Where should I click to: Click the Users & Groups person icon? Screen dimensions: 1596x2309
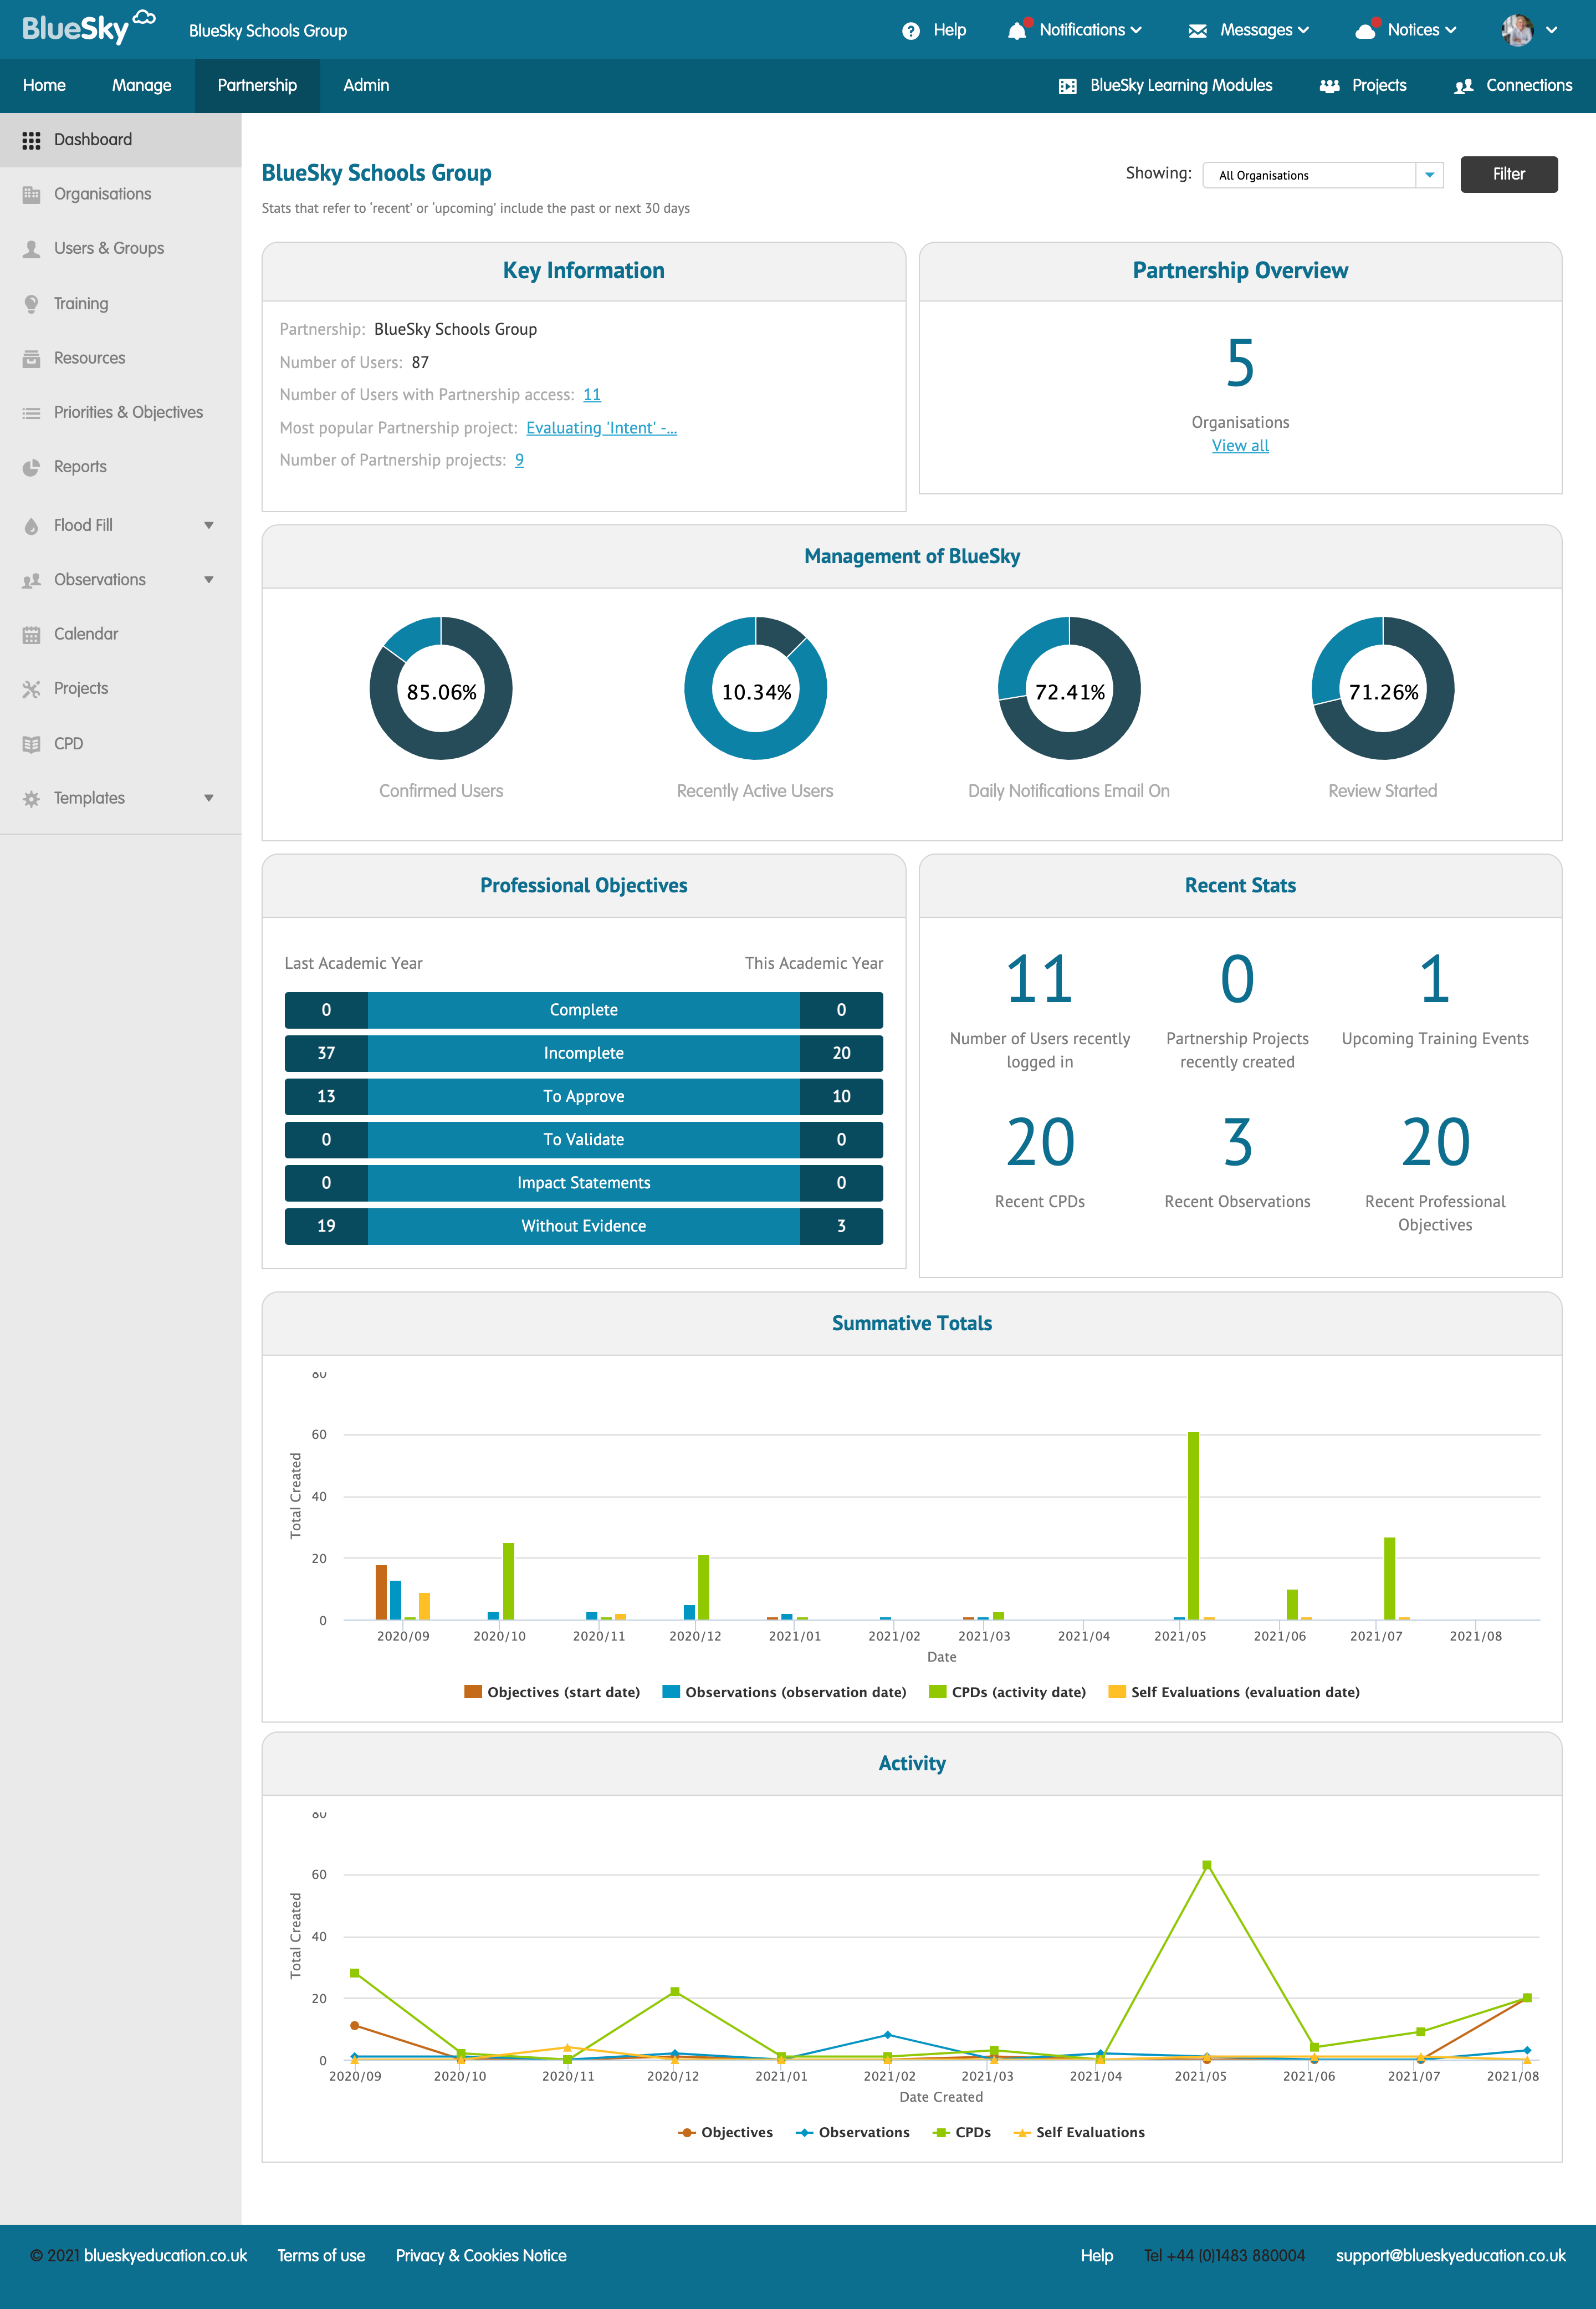[31, 249]
